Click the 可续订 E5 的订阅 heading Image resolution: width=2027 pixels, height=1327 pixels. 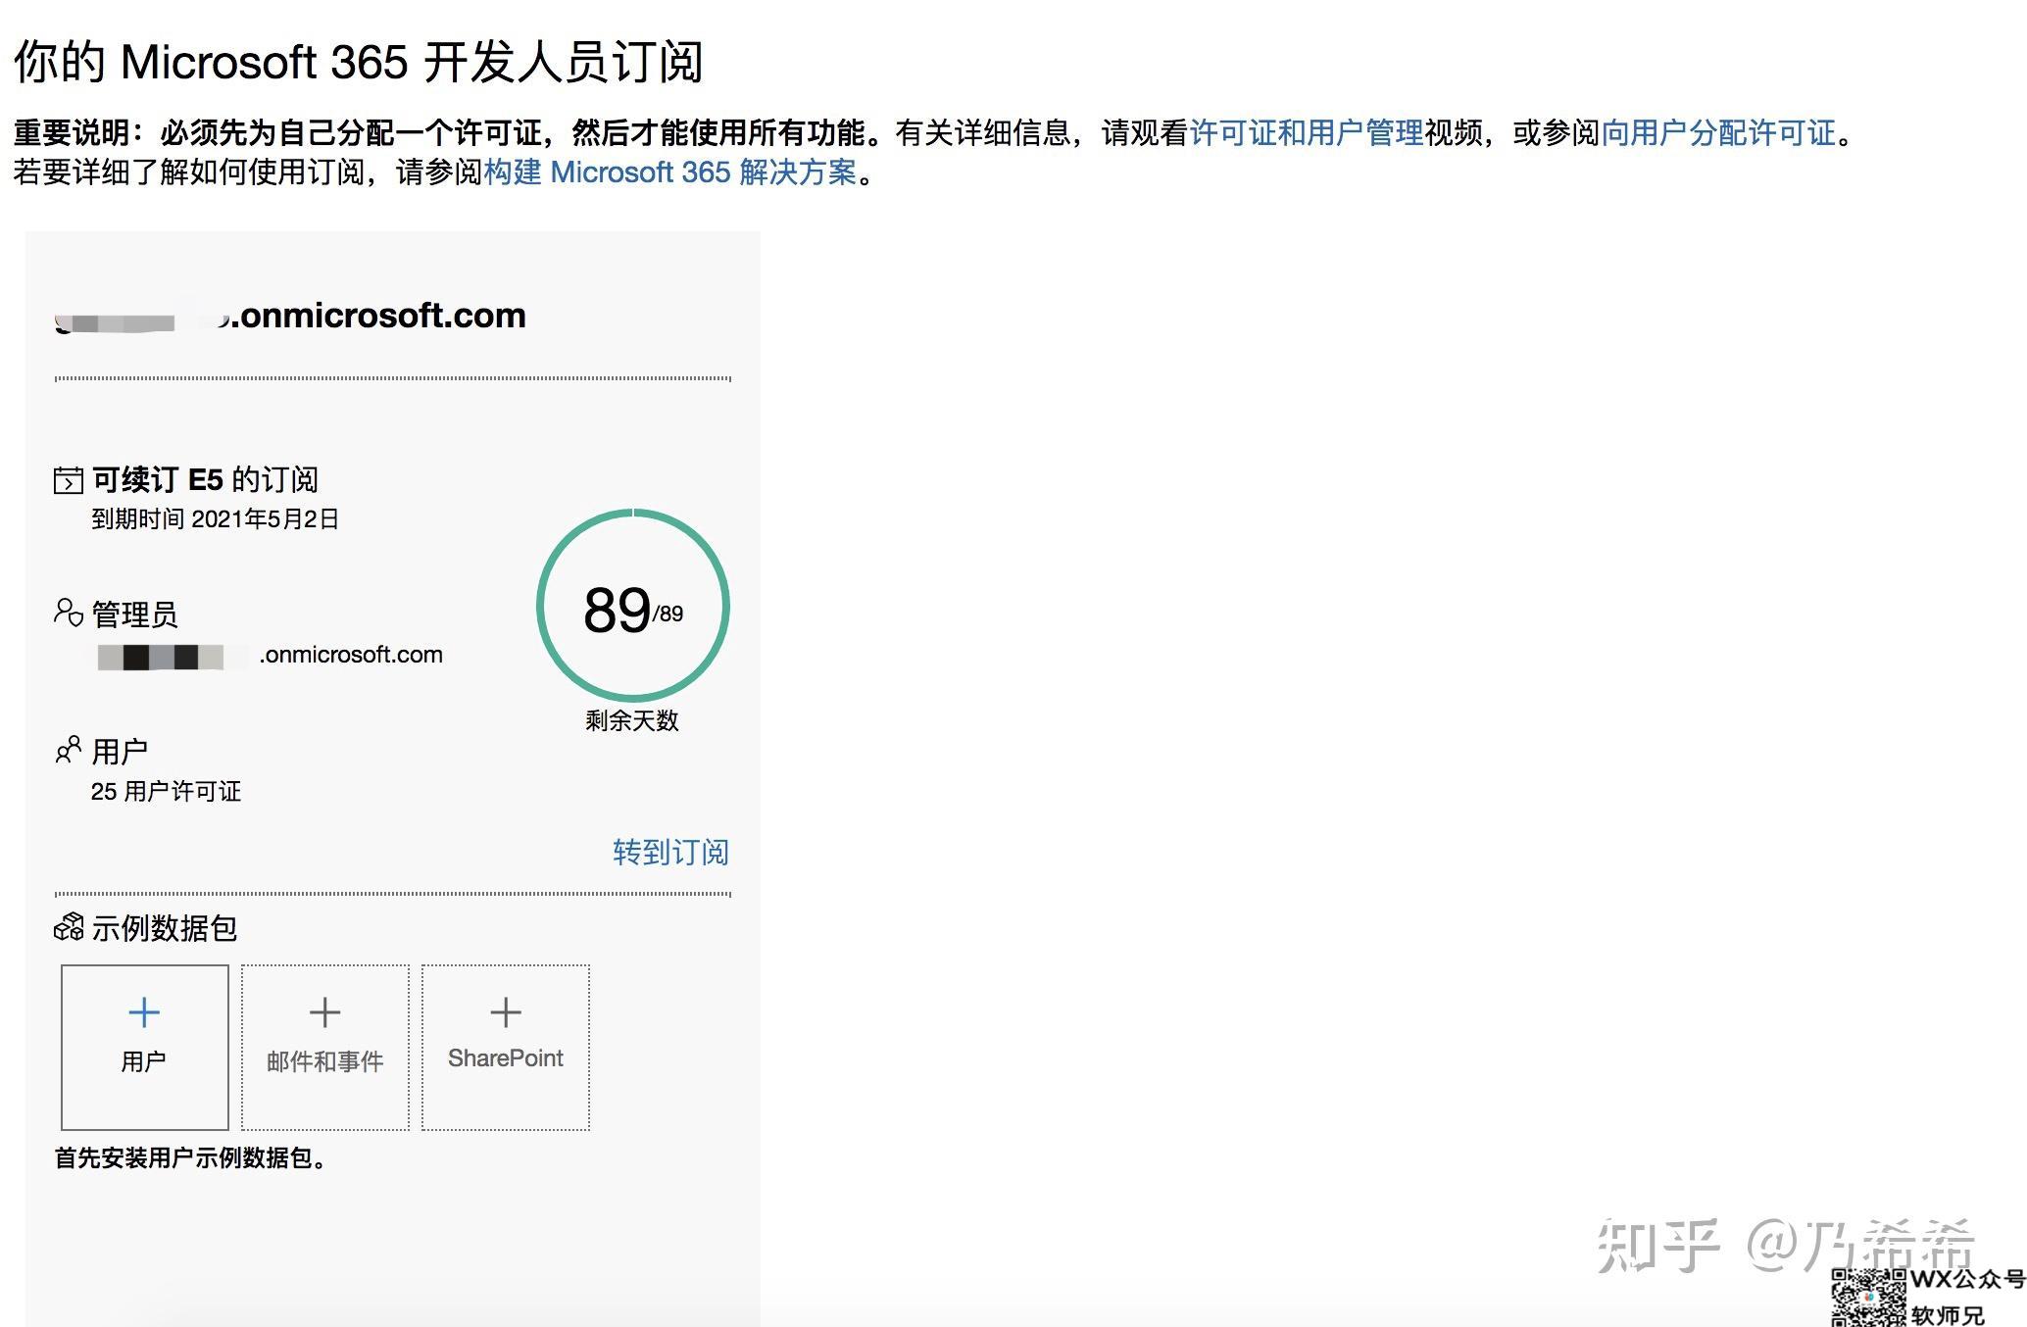(205, 479)
